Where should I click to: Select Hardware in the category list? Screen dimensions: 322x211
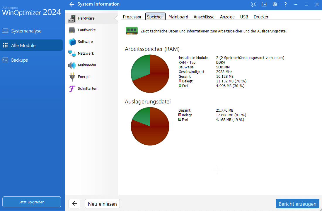[92, 18]
